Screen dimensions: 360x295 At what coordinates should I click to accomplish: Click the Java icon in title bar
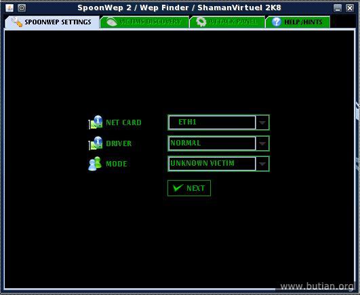[x=9, y=8]
